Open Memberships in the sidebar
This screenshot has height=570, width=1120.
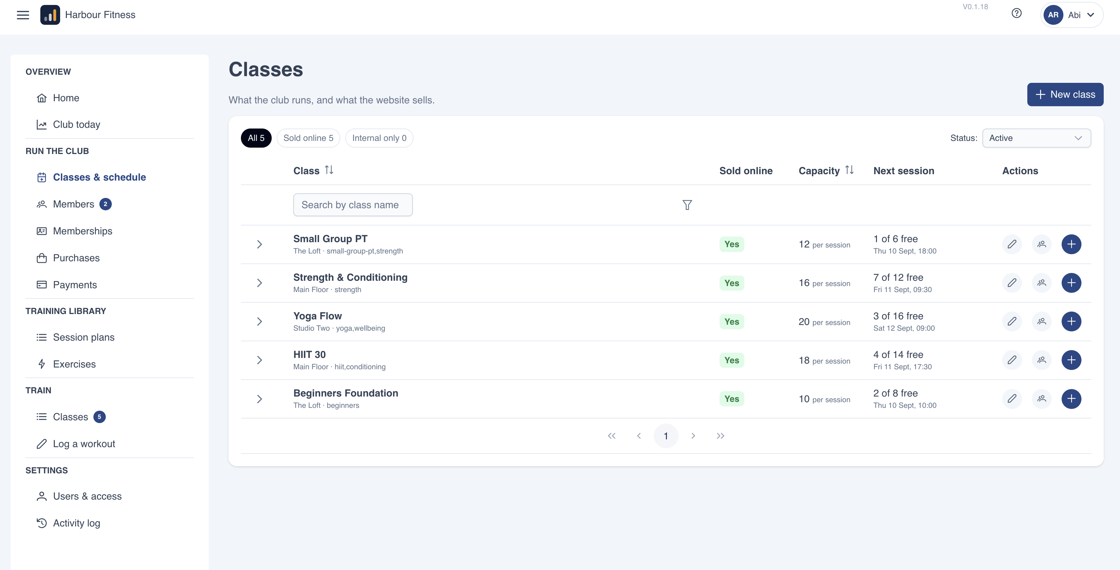83,231
